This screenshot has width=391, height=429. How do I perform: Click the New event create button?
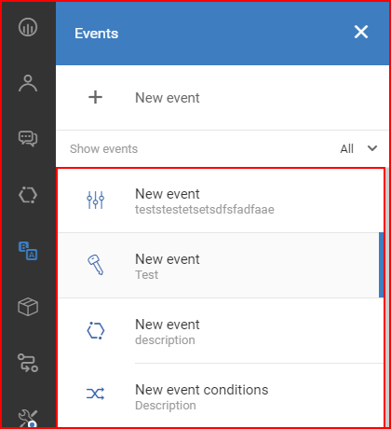(x=222, y=98)
